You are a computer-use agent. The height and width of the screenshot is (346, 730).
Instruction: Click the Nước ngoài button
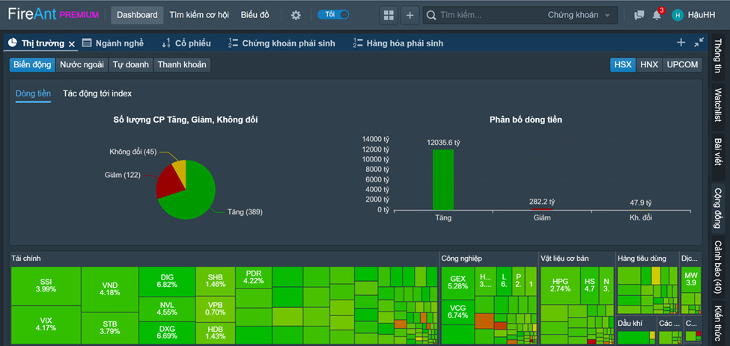click(x=82, y=65)
